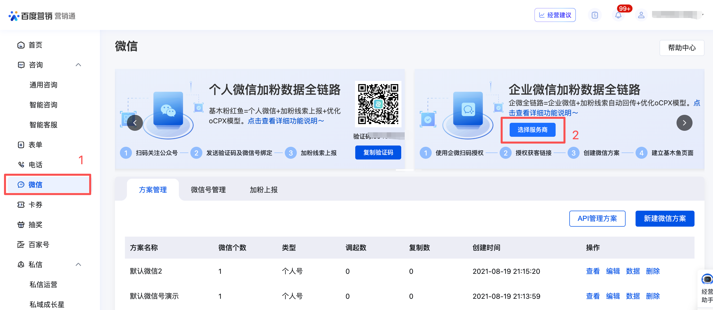Click the user account avatar icon
The width and height of the screenshot is (713, 310).
(641, 15)
